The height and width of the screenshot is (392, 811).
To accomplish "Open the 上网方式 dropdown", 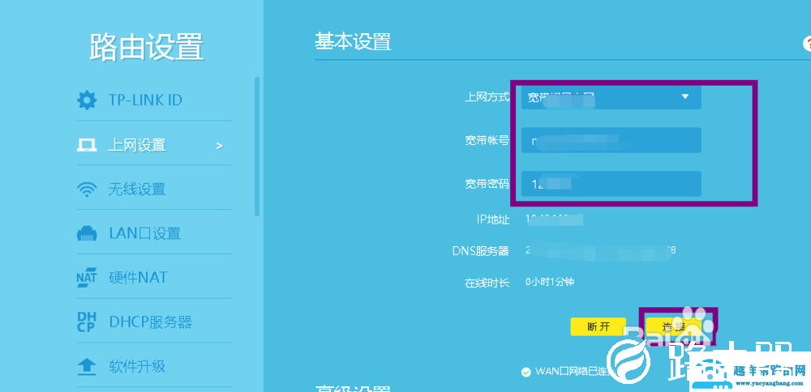I will [611, 96].
